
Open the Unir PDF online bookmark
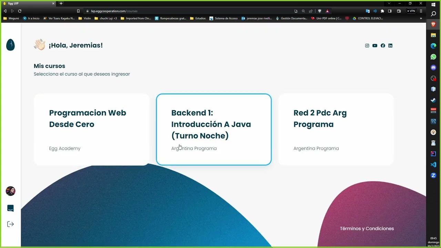pyautogui.click(x=326, y=18)
